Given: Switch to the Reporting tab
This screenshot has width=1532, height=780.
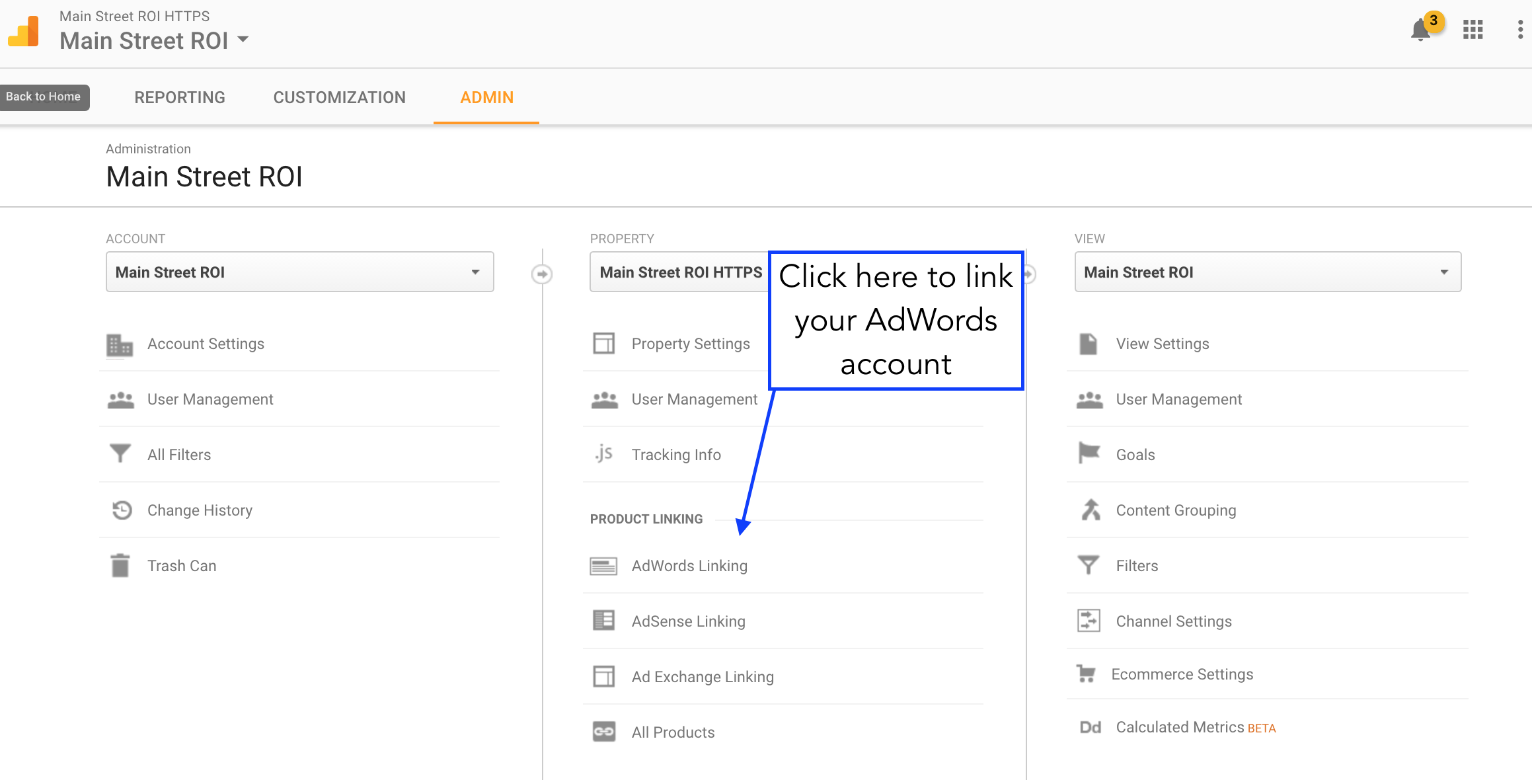Looking at the screenshot, I should point(180,97).
